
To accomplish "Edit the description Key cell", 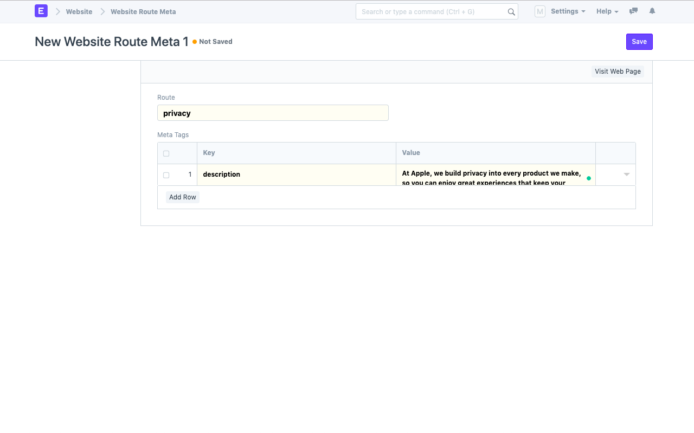I will click(296, 175).
